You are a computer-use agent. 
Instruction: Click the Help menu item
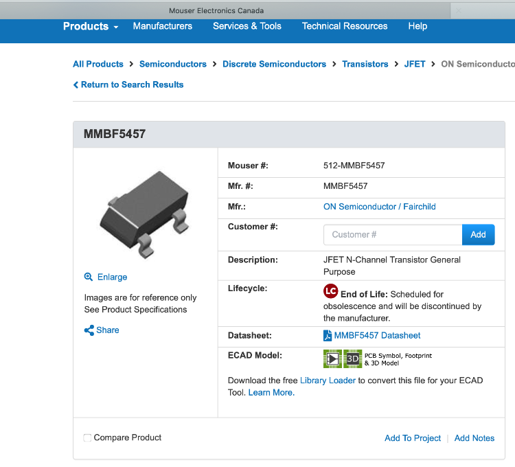pos(417,26)
